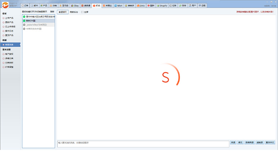
Task: Open the eBay tab in the top bar
Action: click(75, 6)
